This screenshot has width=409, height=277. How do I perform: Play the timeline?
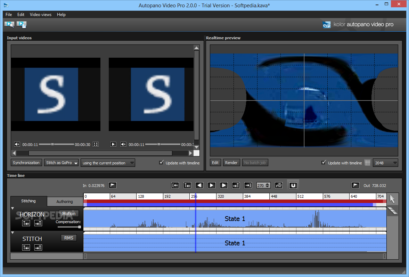click(x=211, y=185)
